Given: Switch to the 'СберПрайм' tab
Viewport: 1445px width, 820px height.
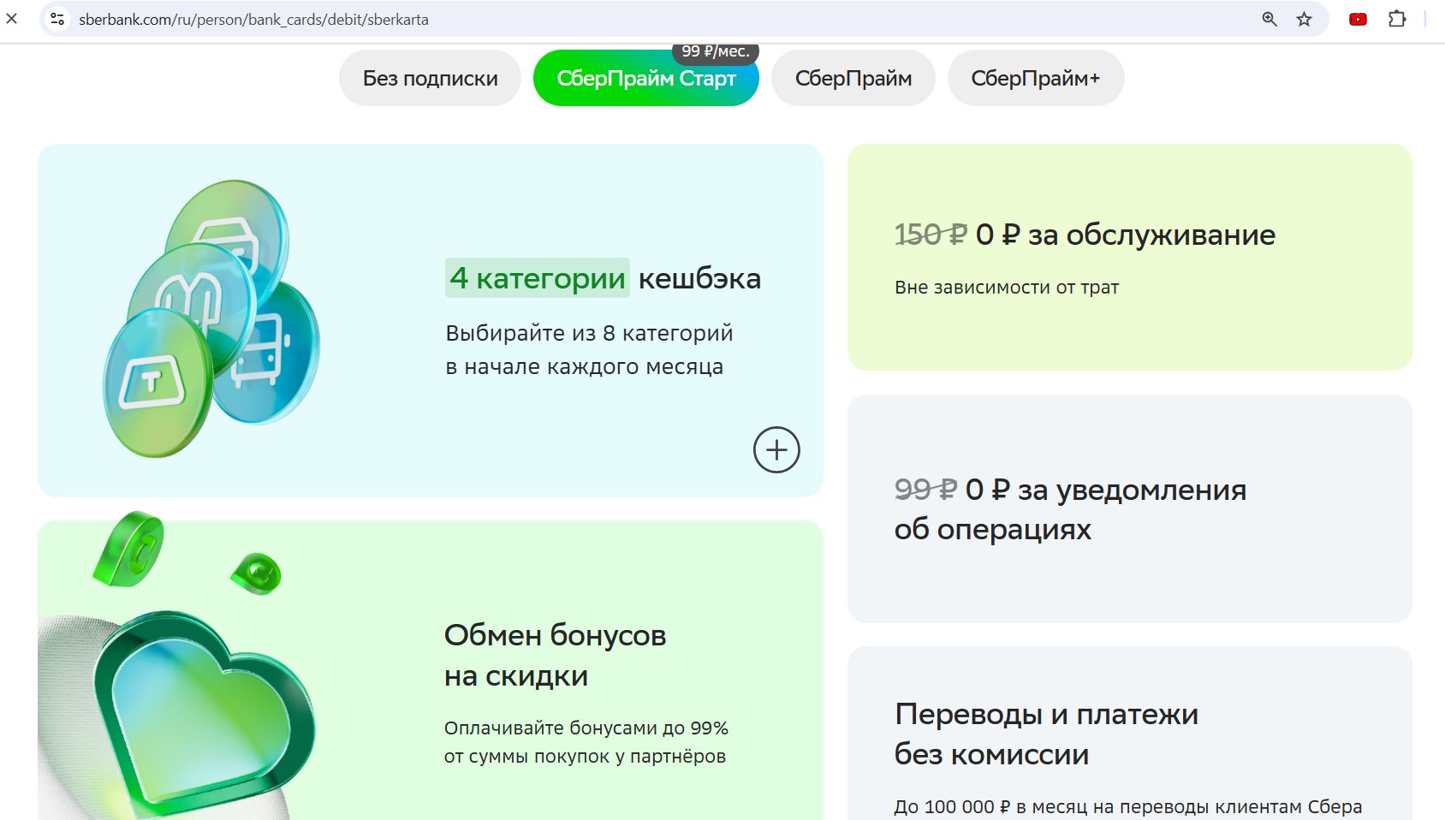Looking at the screenshot, I should [853, 78].
